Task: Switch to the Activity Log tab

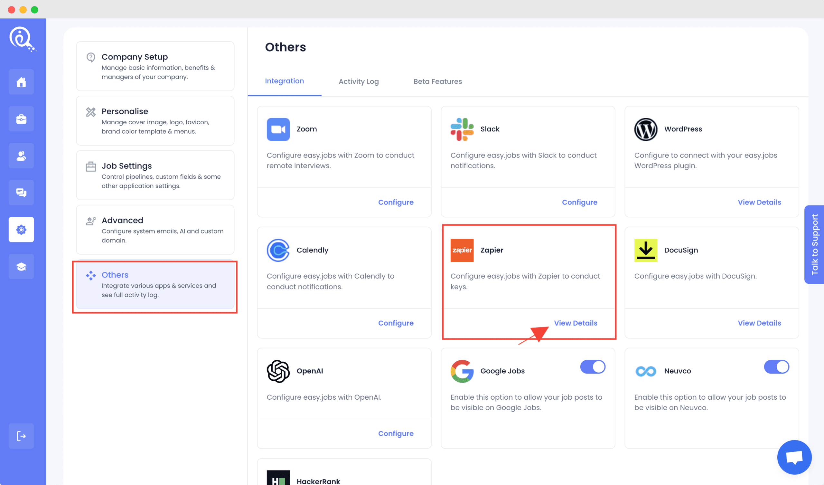Action: (358, 81)
